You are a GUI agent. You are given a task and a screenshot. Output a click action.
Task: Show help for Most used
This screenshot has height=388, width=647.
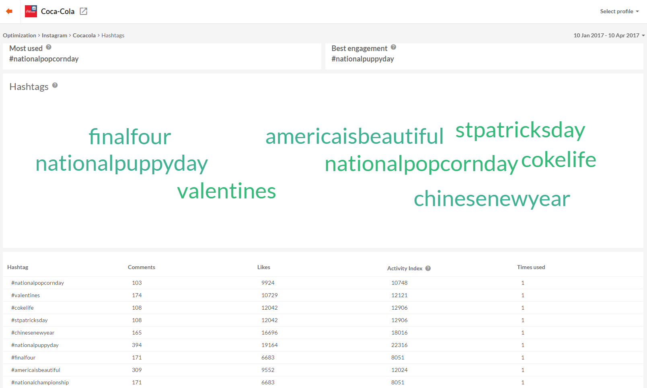pyautogui.click(x=49, y=47)
